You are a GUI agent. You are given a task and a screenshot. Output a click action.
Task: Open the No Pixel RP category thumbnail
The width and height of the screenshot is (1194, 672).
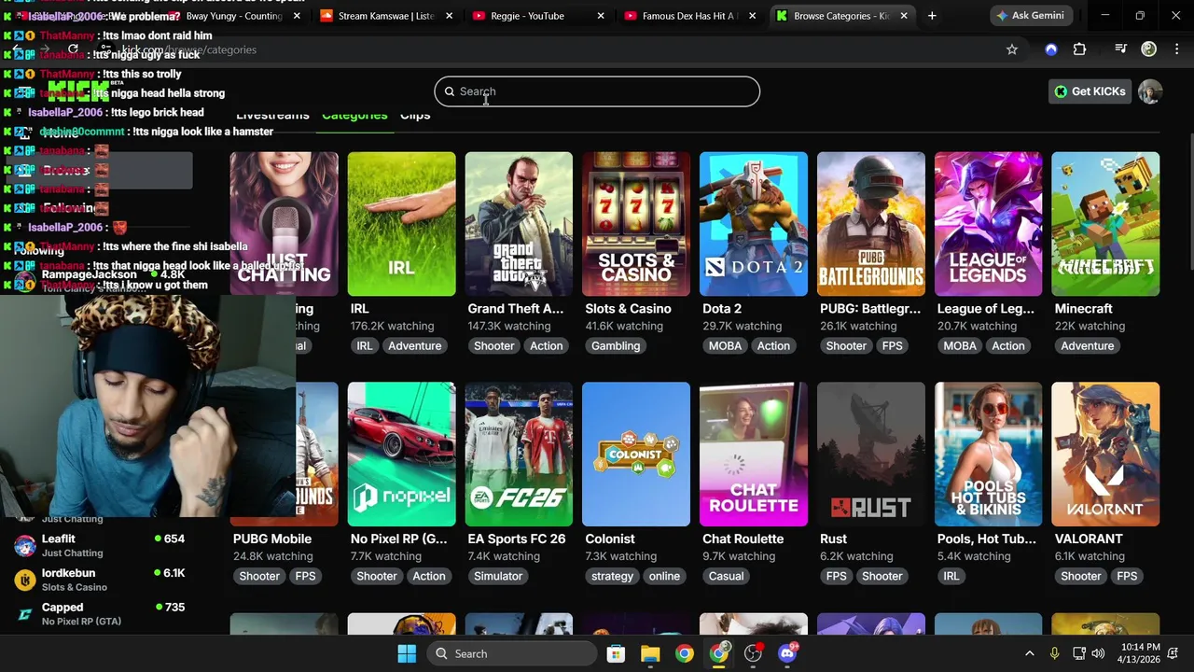[x=401, y=454]
